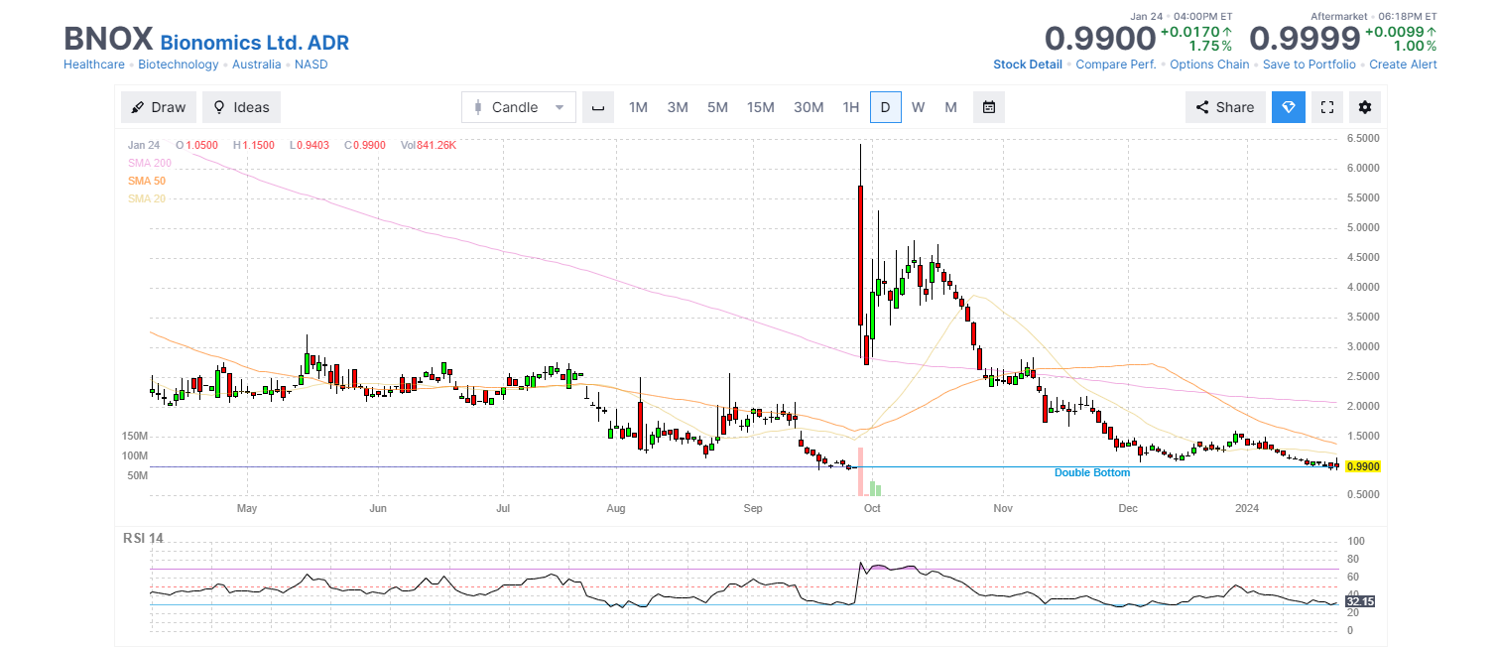Viewport: 1497px width, 647px height.
Task: Click the chart scale bar icon
Action: point(597,107)
